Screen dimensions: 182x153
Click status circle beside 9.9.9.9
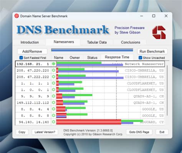(x=54, y=96)
